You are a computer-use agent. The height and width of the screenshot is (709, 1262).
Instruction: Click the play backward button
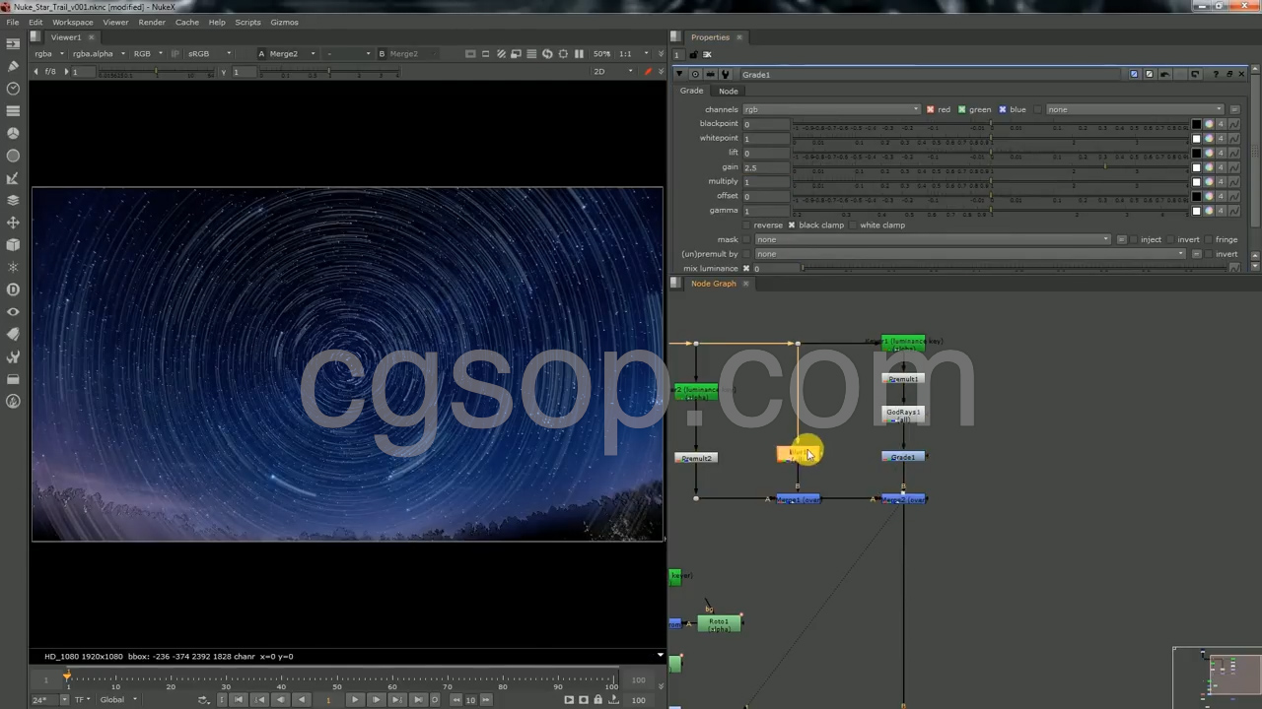[302, 700]
